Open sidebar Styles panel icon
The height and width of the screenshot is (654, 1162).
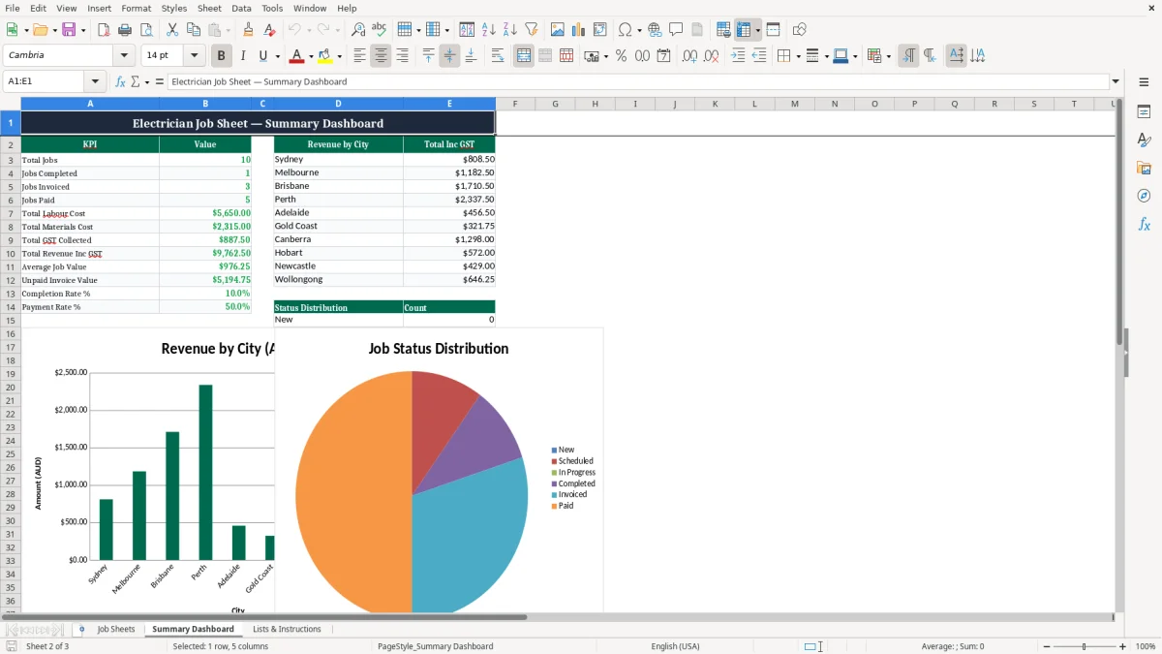(x=1144, y=140)
